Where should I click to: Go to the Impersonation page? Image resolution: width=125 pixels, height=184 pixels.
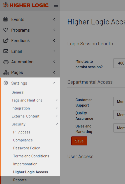[x=25, y=164]
